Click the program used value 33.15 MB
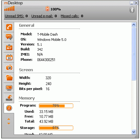Image resolution: width=140 pixels, height=140 pixels. [x=46, y=112]
